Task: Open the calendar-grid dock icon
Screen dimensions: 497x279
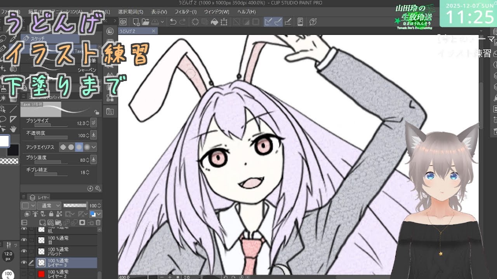Action: pyautogui.click(x=110, y=112)
